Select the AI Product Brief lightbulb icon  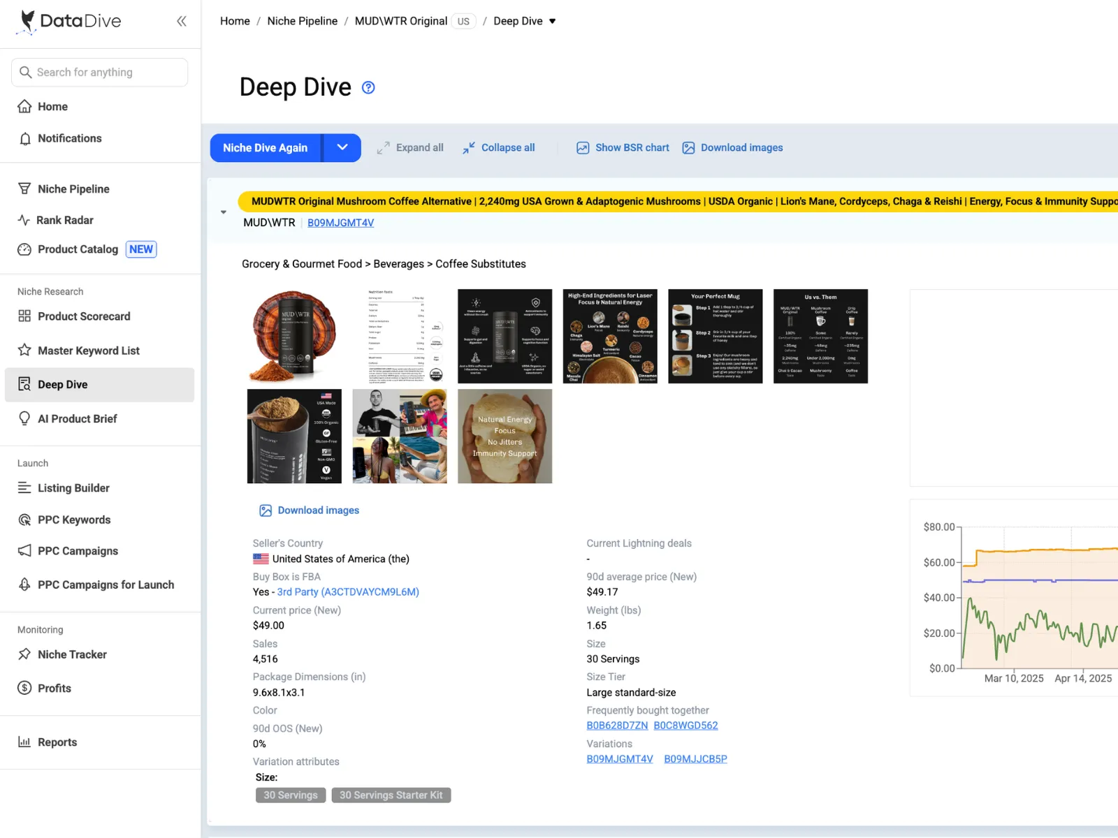coord(25,418)
